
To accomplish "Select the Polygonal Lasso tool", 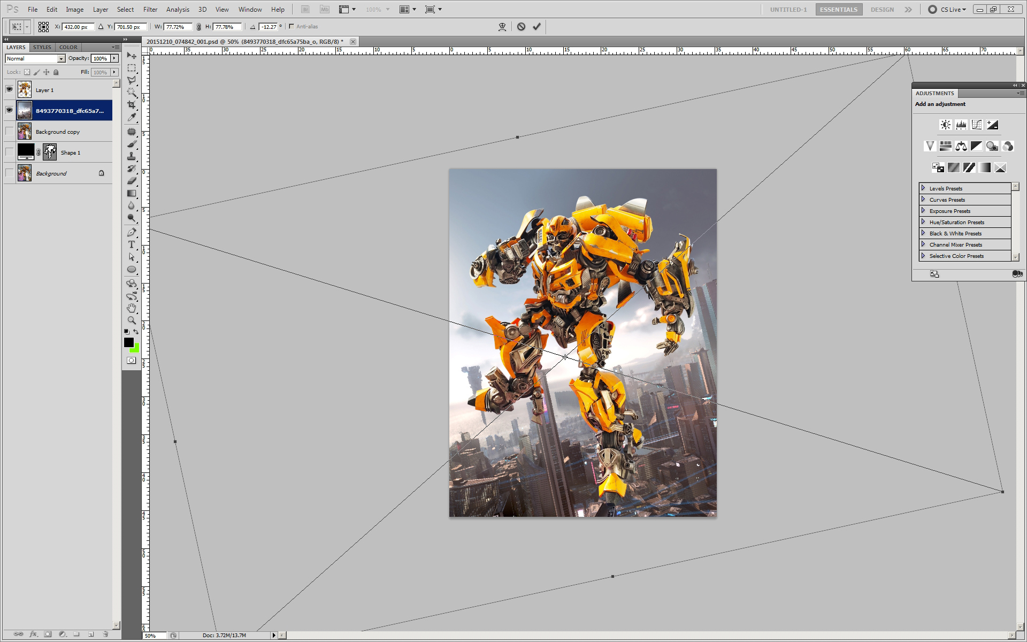I will click(132, 80).
